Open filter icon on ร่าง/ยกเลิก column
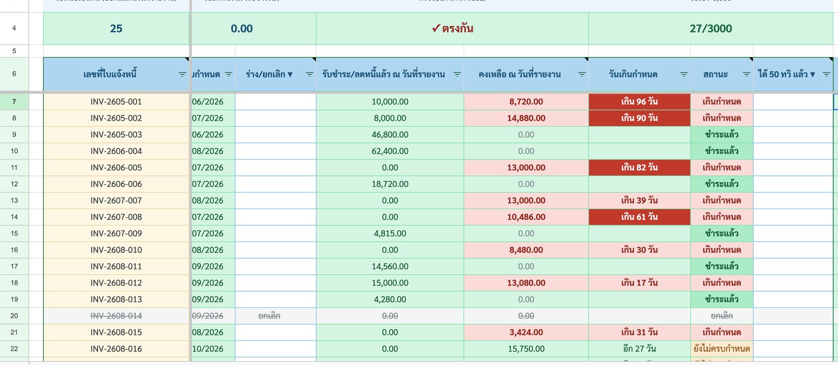 click(309, 74)
